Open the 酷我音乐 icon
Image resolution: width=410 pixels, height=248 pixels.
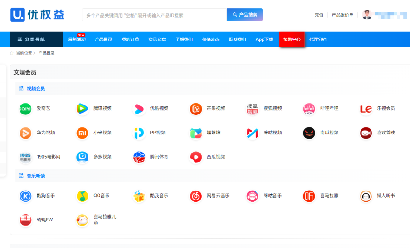click(x=139, y=196)
